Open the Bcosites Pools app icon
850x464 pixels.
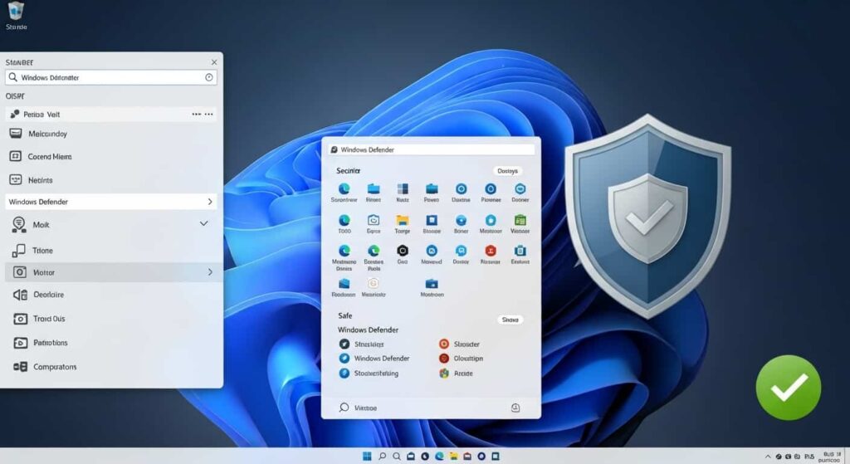[x=374, y=251]
